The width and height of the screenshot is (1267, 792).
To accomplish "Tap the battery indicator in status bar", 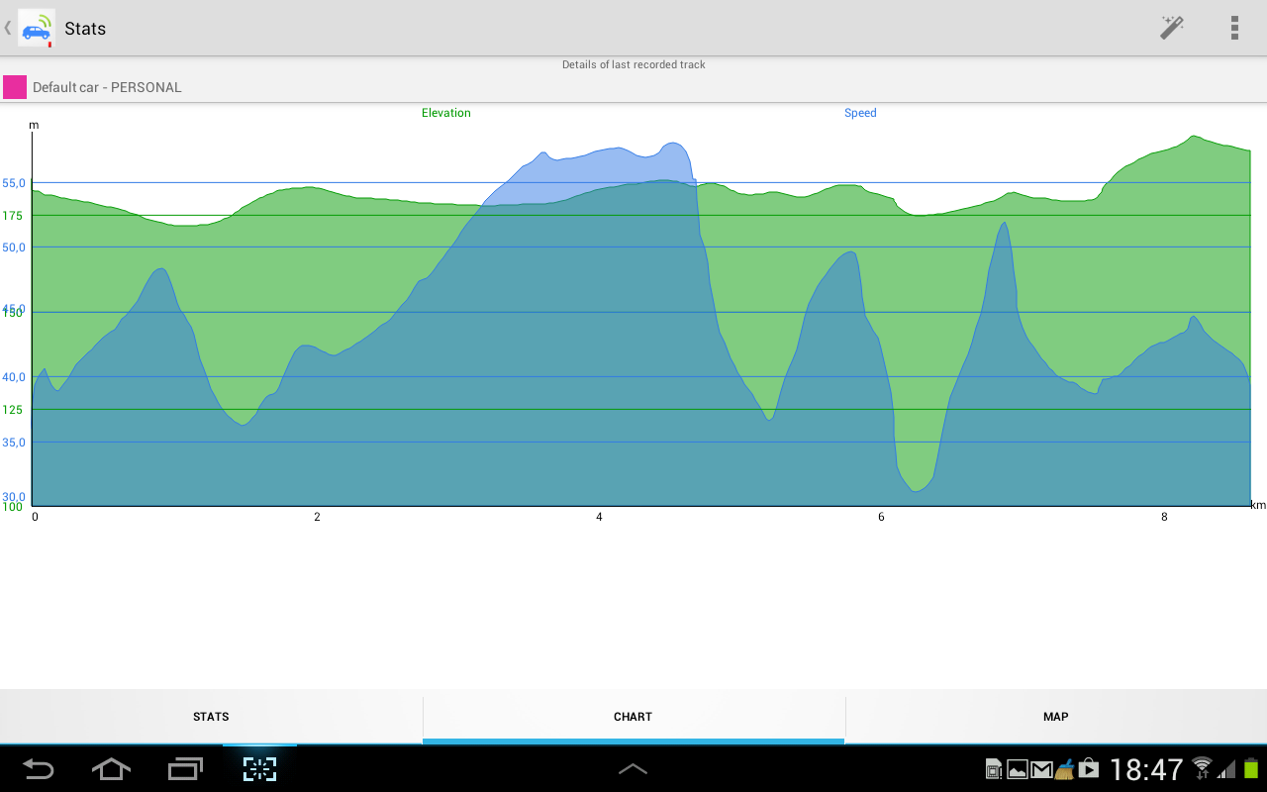I will coord(1249,769).
